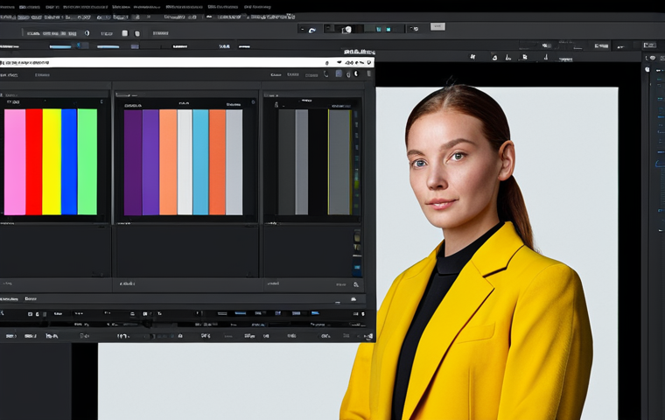Pick the light blue bar in the middle palette
Screen dimensions: 665x420
pos(200,163)
